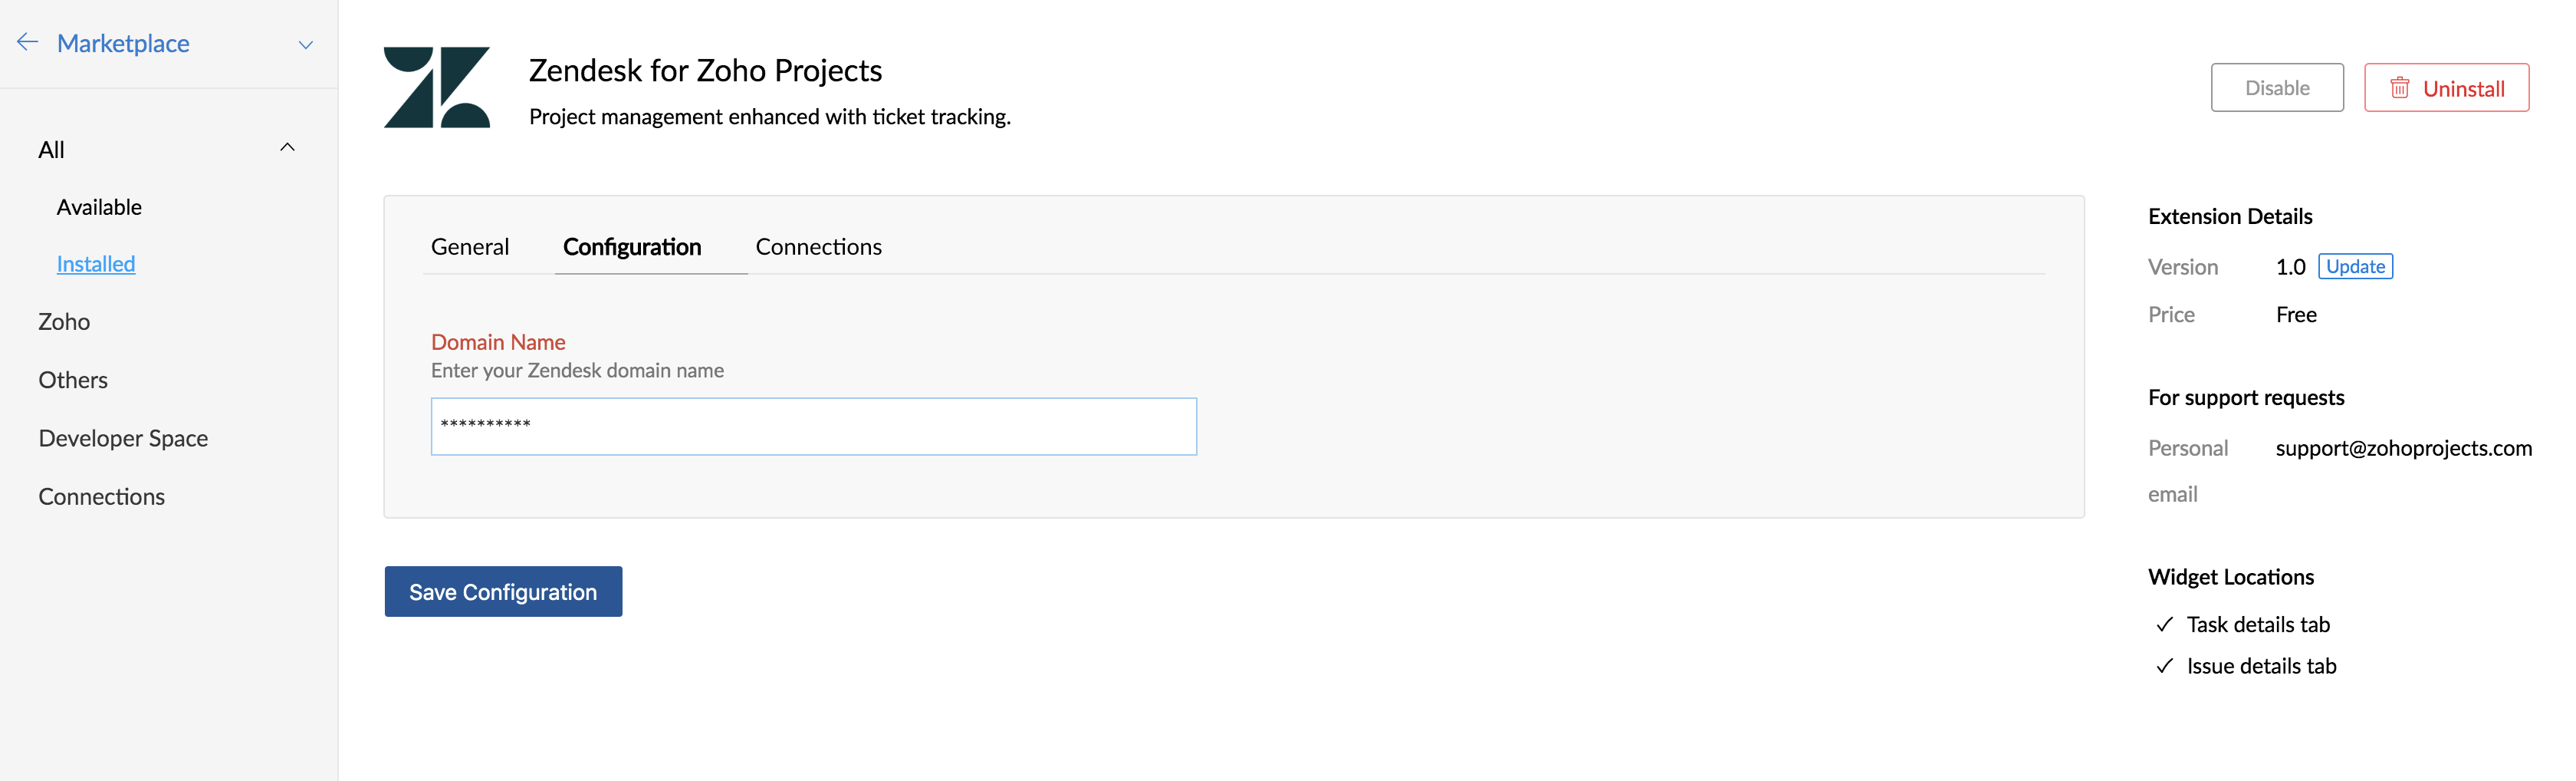
Task: Click the Save Configuration button
Action: pos(503,592)
